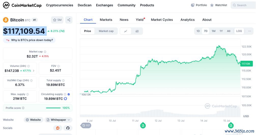The height and width of the screenshot is (135, 256).
Task: Expand the Whitepaper dropdown
Action: click(59, 120)
